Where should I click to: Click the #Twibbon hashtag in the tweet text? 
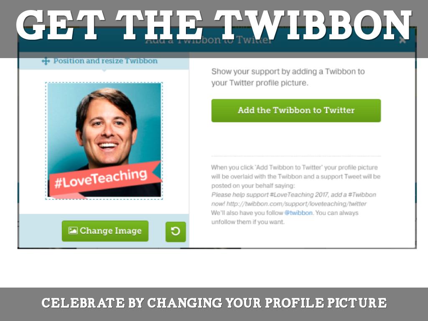362,195
